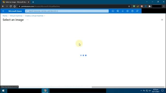Open the Notifications bell
Screen dimensions: 166x93
[x=123, y=11]
